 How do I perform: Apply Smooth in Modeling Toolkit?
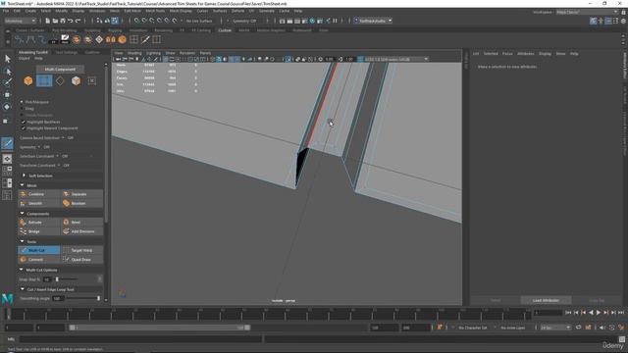[x=39, y=203]
